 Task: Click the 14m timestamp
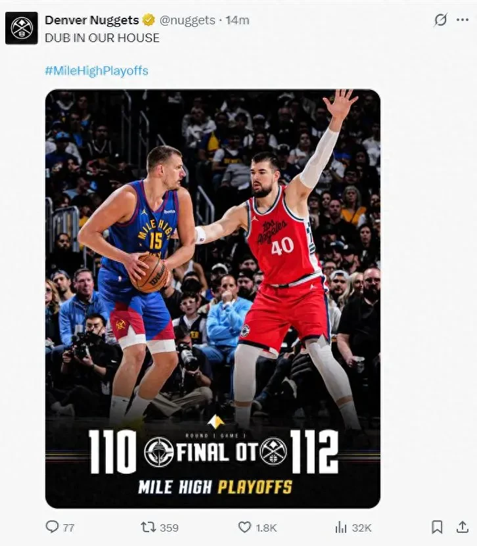[237, 20]
